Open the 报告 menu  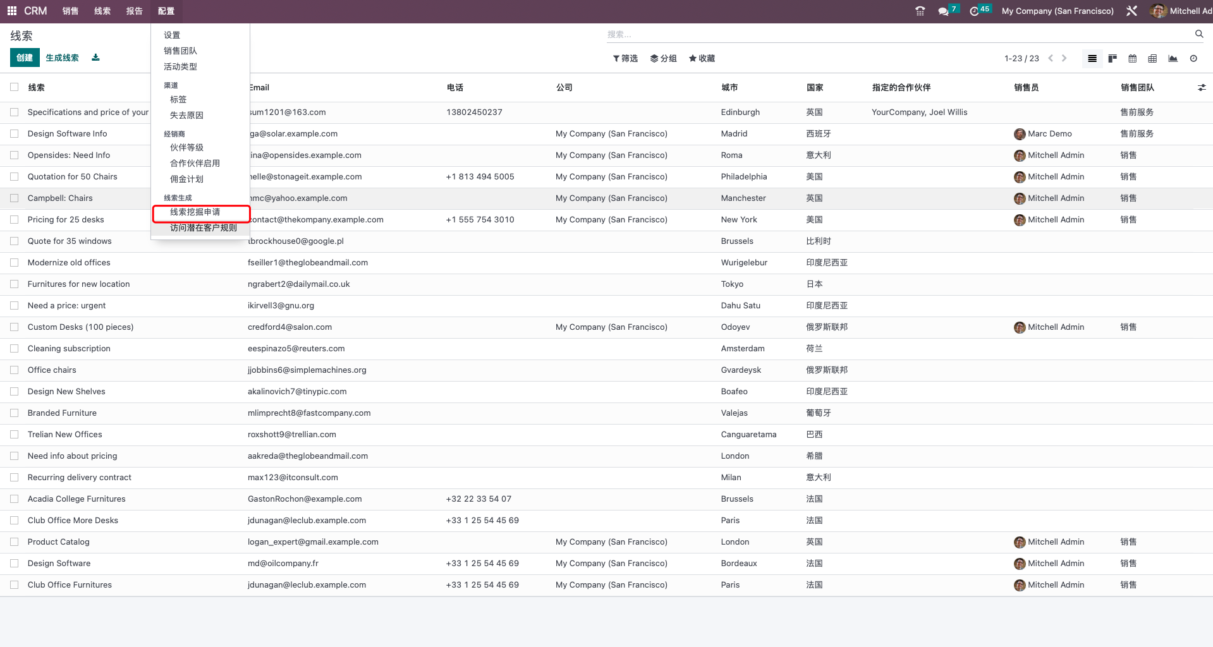134,11
